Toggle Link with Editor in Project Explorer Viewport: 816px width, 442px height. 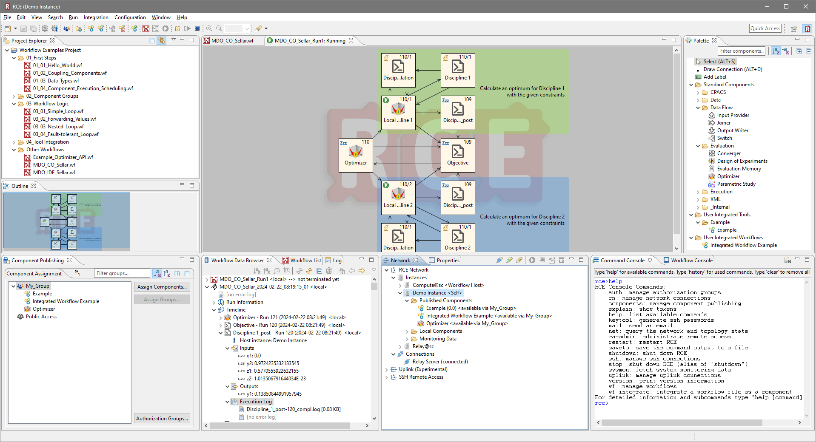(x=162, y=40)
